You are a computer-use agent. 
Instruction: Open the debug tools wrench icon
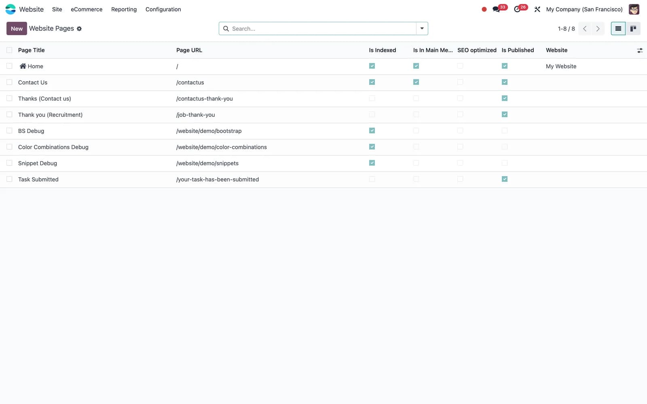tap(537, 9)
